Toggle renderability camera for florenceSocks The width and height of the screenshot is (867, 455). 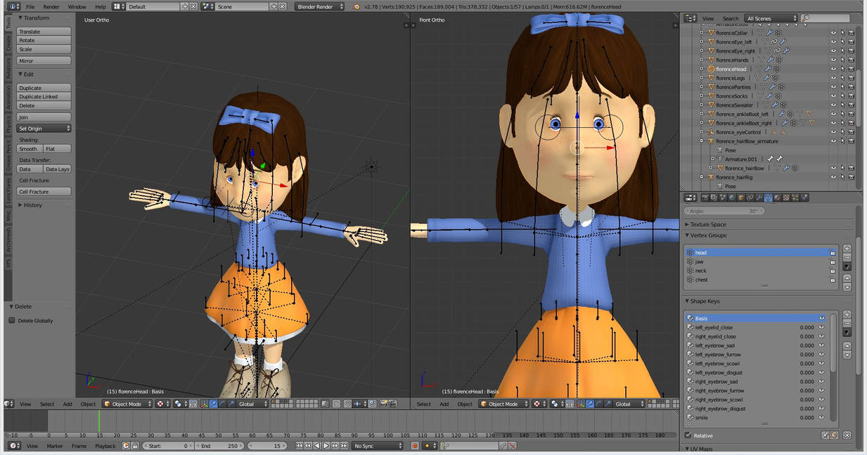click(852, 96)
